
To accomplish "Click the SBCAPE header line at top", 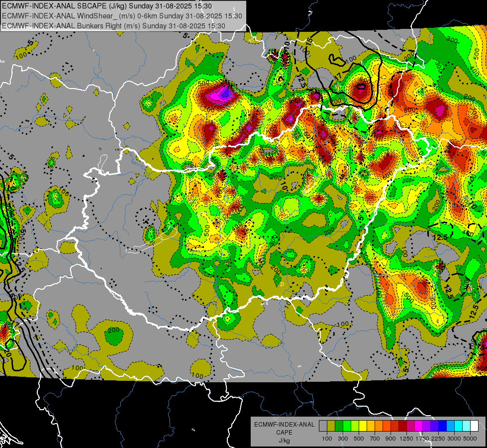I will [x=107, y=6].
